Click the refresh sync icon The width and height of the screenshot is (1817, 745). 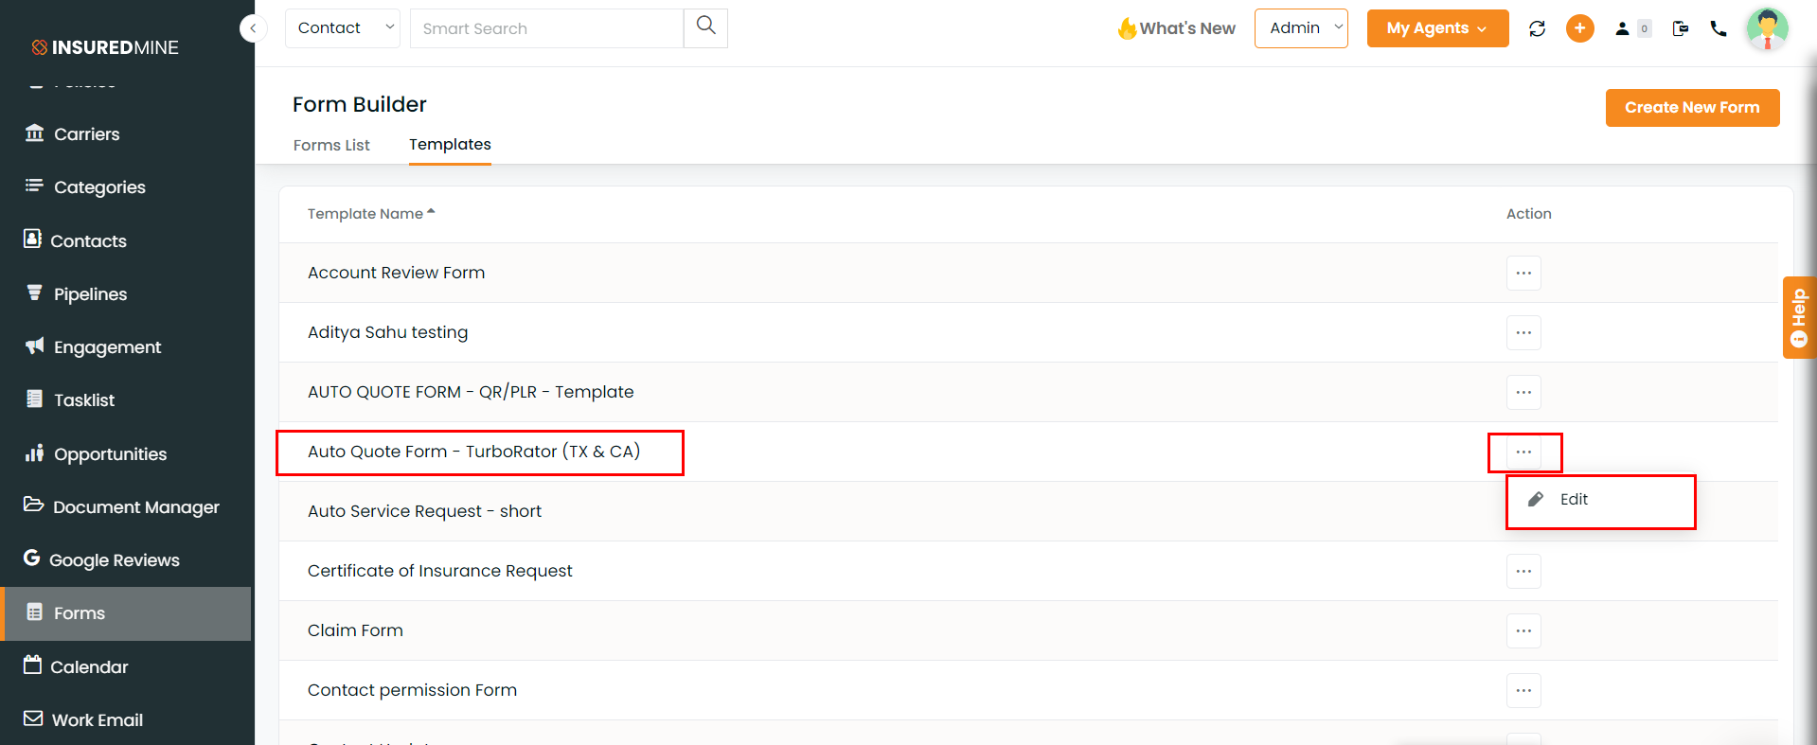coord(1537,28)
